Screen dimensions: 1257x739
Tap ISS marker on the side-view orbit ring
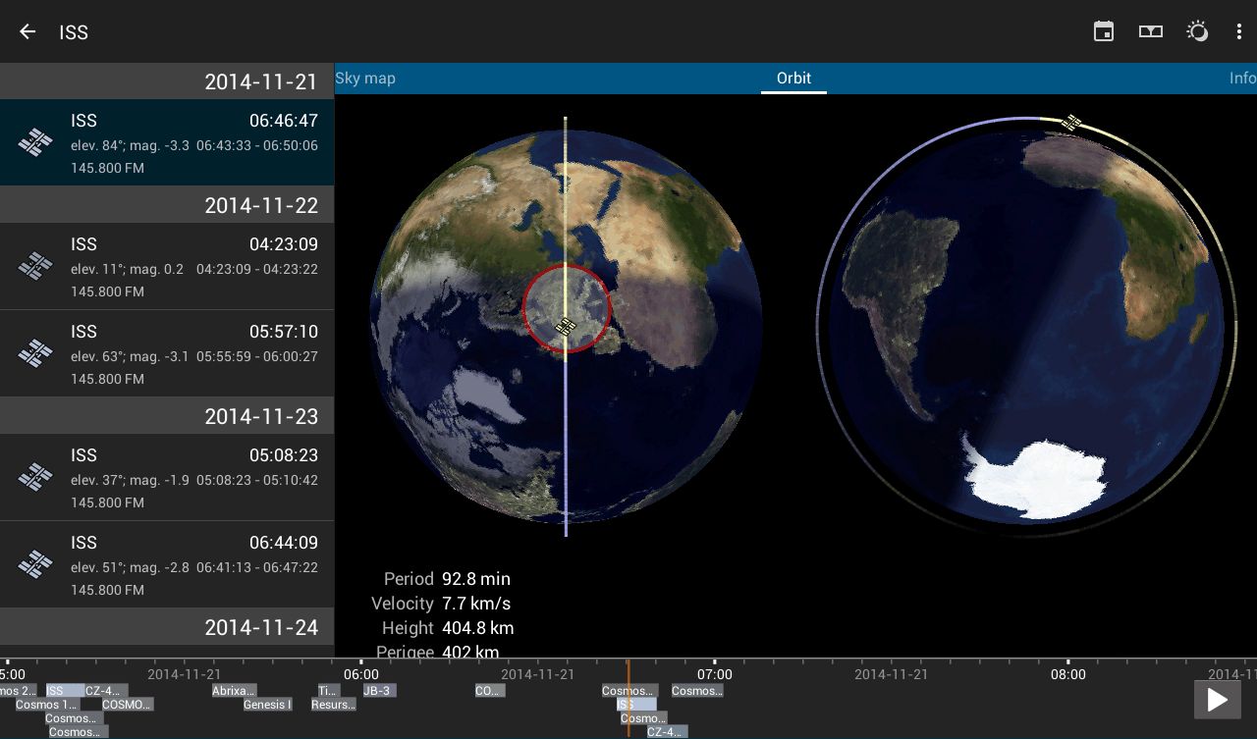pos(1072,122)
